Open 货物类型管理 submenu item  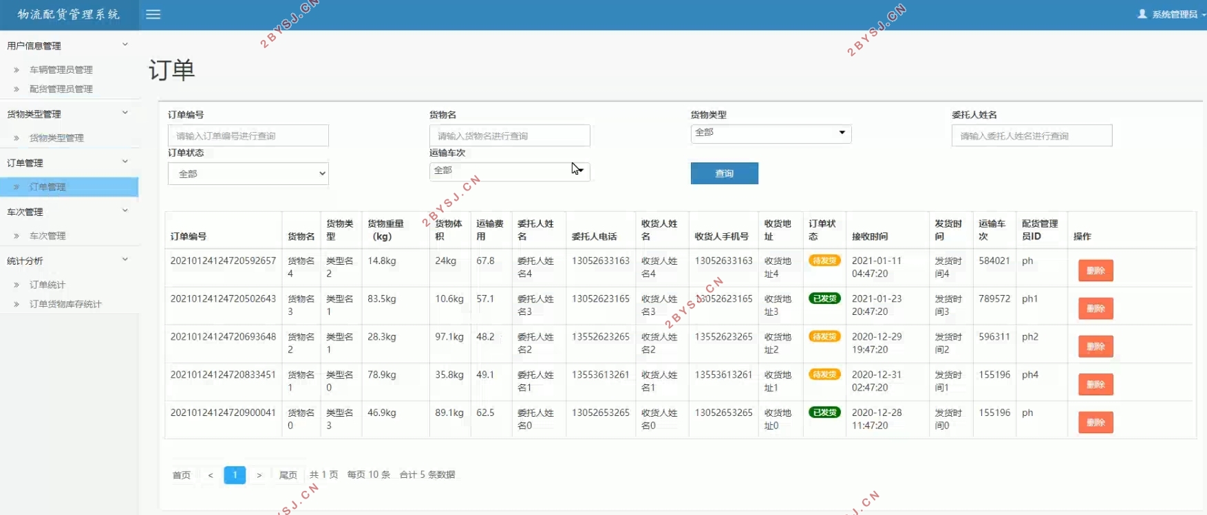(x=56, y=138)
